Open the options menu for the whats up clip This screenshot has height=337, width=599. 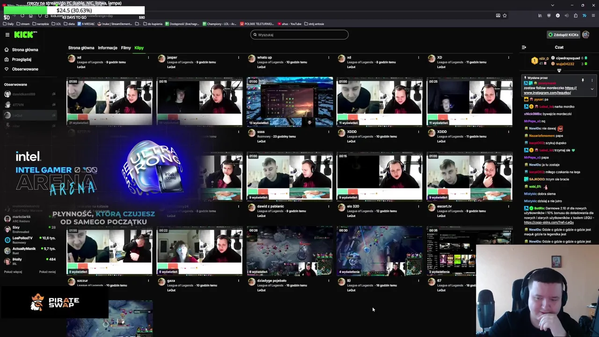click(329, 58)
